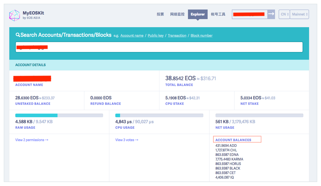
Task: Click the arrow submit icon beside the top search box
Action: [271, 14]
